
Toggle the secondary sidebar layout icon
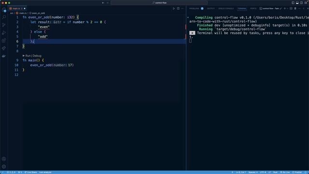(301, 3)
